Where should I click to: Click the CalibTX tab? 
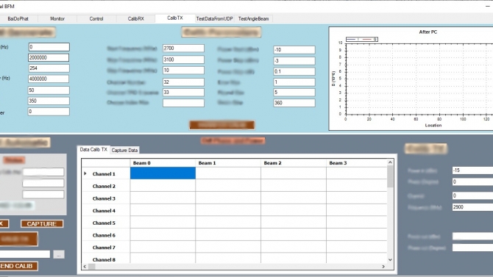[x=175, y=18]
